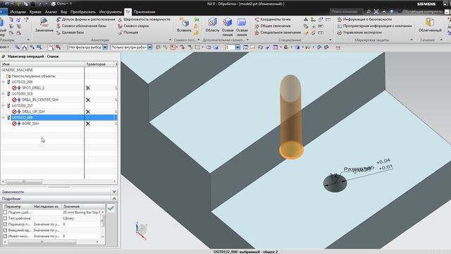This screenshot has width=451, height=254.
Task: Toggle the Внешний ид... checkbox
Action: 5,230
